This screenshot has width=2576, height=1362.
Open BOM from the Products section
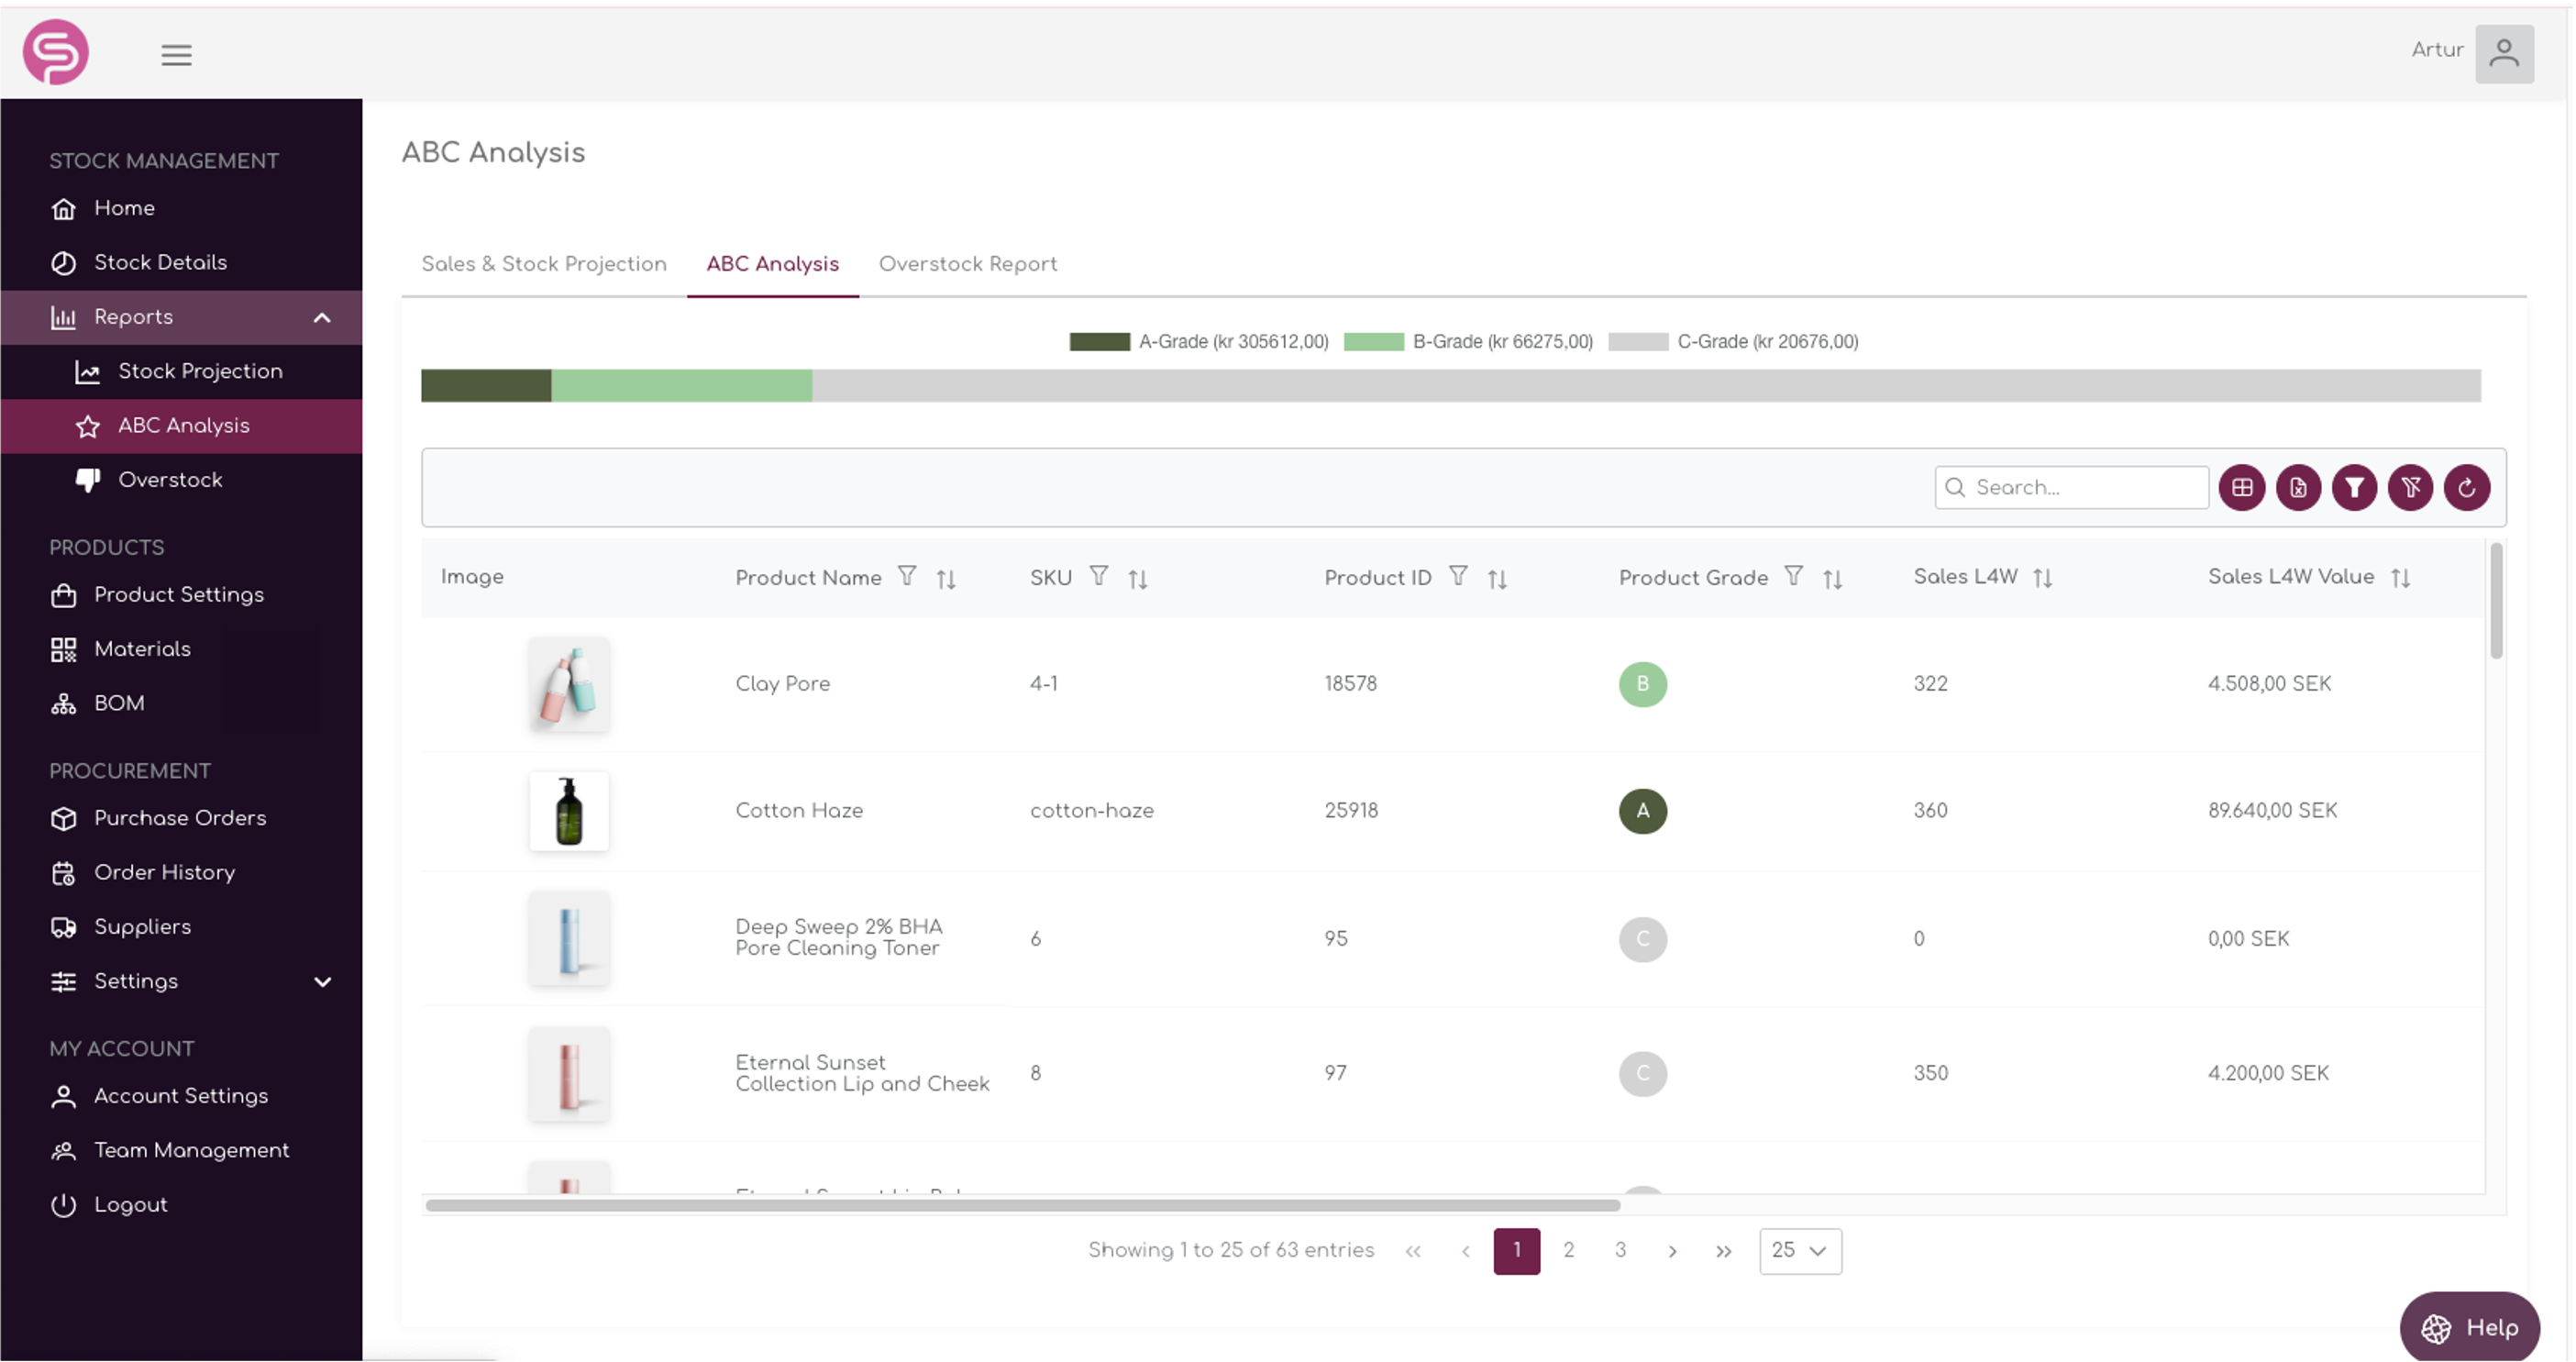[119, 703]
